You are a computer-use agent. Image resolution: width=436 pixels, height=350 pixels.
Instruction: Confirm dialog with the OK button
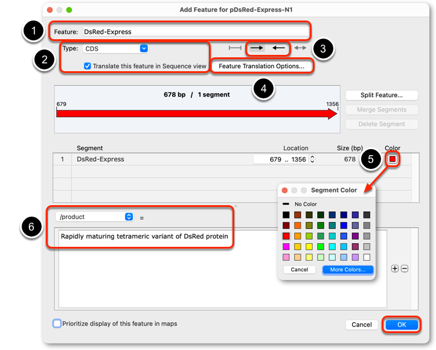(402, 325)
